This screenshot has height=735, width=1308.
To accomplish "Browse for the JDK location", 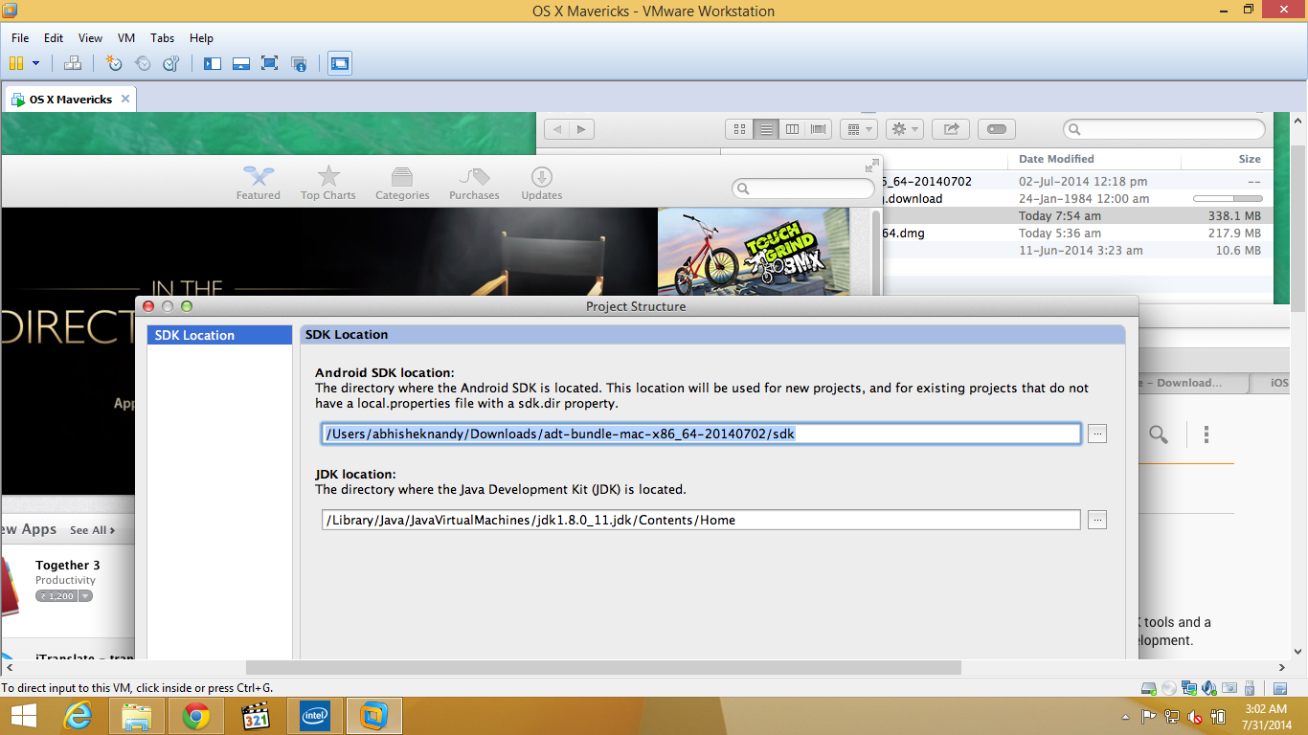I will pos(1097,520).
